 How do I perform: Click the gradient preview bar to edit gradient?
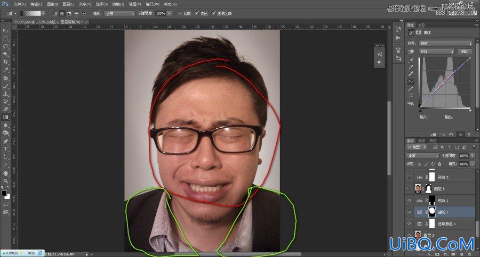tap(30, 13)
